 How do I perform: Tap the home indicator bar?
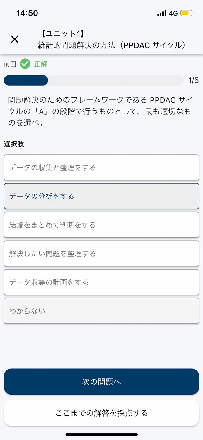click(101, 434)
